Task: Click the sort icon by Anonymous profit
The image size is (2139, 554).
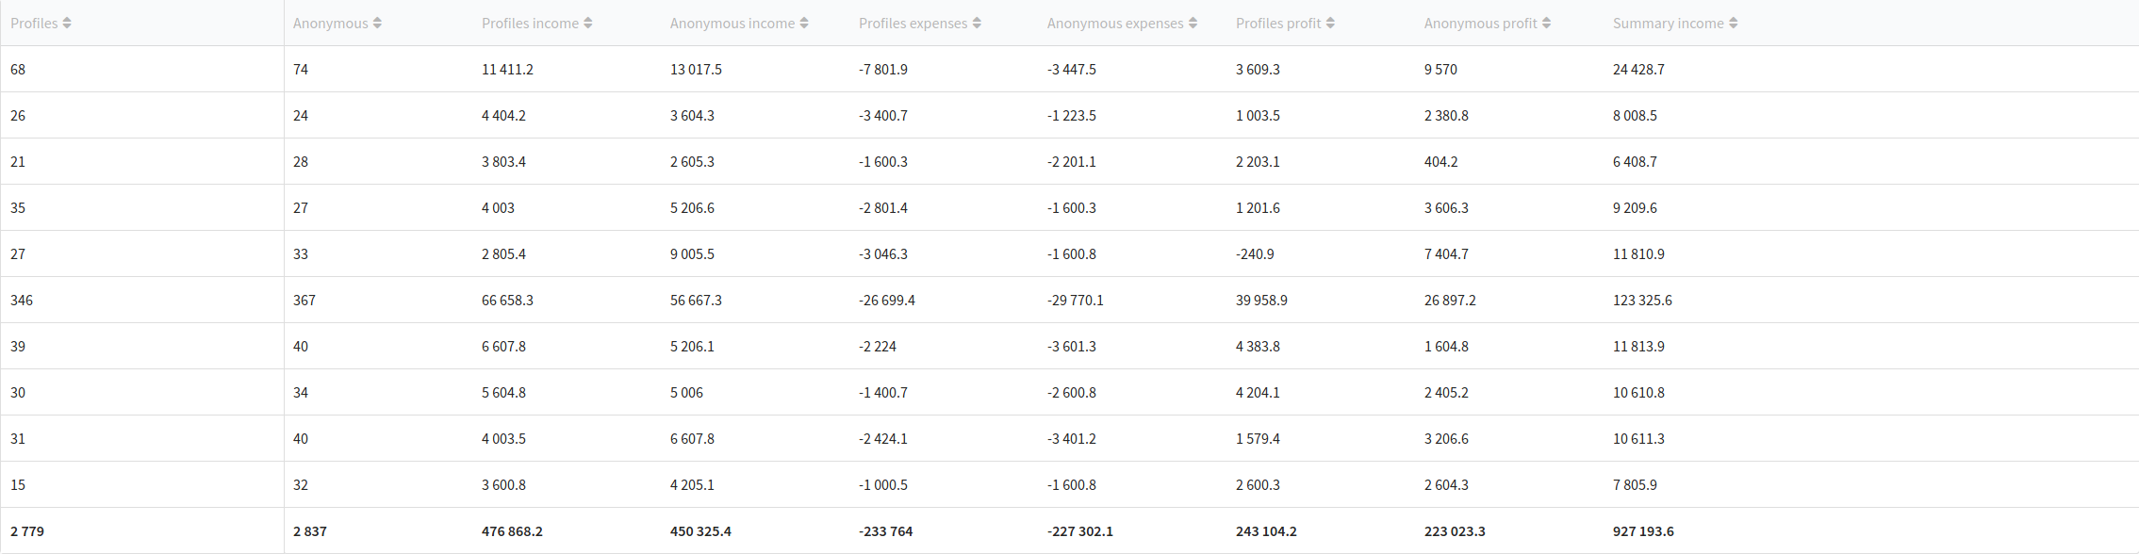Action: pyautogui.click(x=1546, y=24)
